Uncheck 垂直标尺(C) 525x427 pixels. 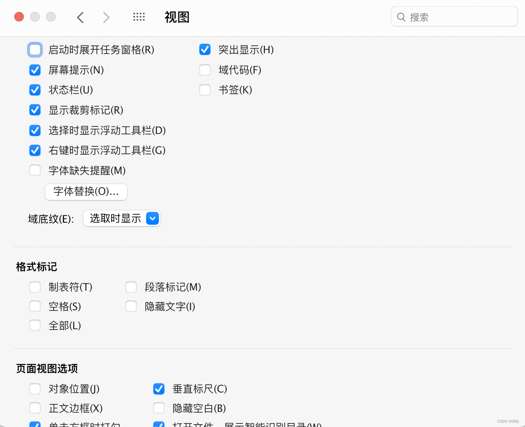tap(159, 389)
